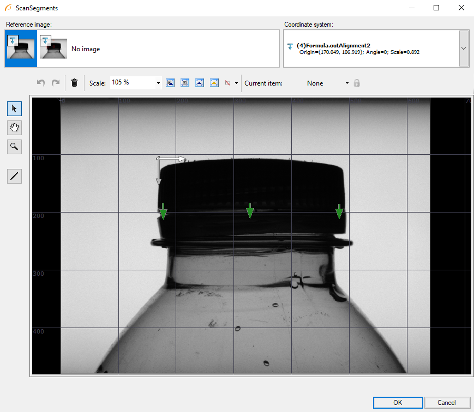Open the dropdown arrow beside the overlay icon

point(236,83)
